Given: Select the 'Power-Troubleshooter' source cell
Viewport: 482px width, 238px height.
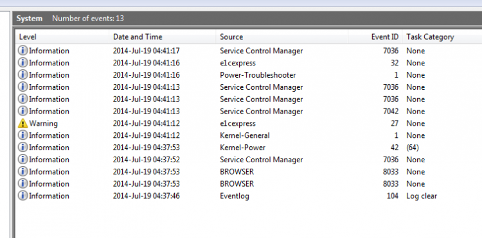Looking at the screenshot, I should pos(258,75).
